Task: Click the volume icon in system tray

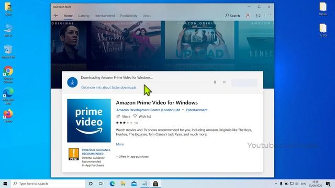Action: (x=297, y=183)
